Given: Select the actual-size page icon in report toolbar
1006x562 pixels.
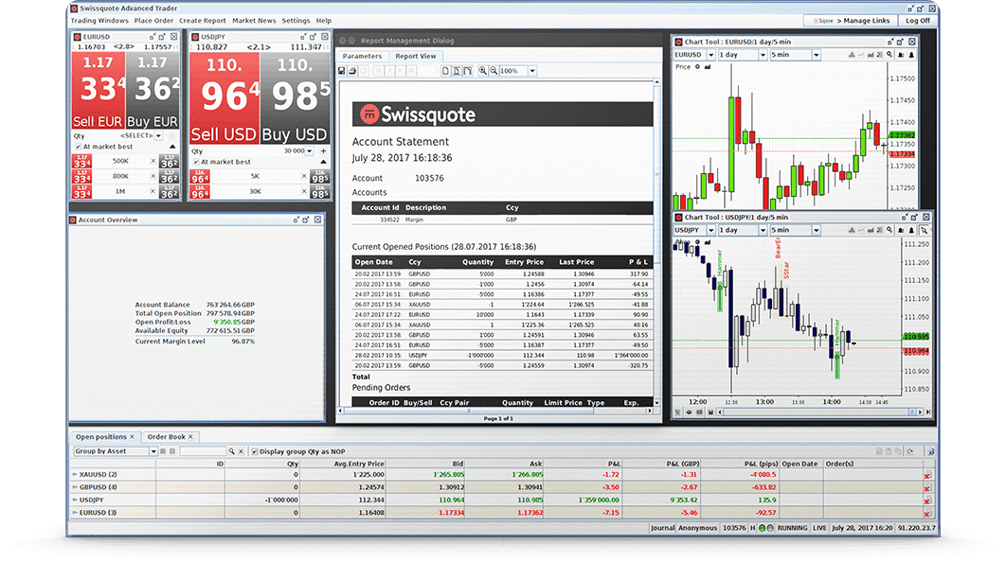Looking at the screenshot, I should coord(445,71).
